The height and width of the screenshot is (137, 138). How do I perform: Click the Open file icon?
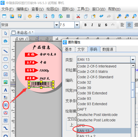point(12,16)
